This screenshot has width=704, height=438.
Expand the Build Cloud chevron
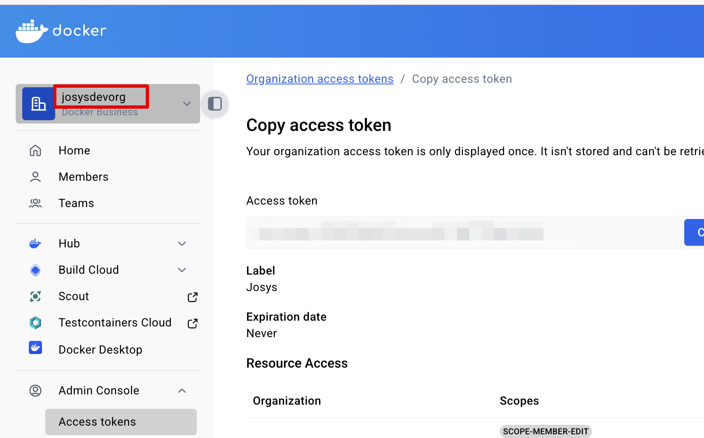[182, 270]
